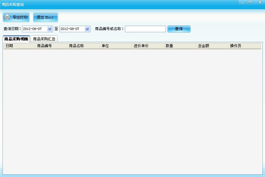265x177 pixels.
Task: Maximize the 商品采购查询 window
Action: coord(250,2)
